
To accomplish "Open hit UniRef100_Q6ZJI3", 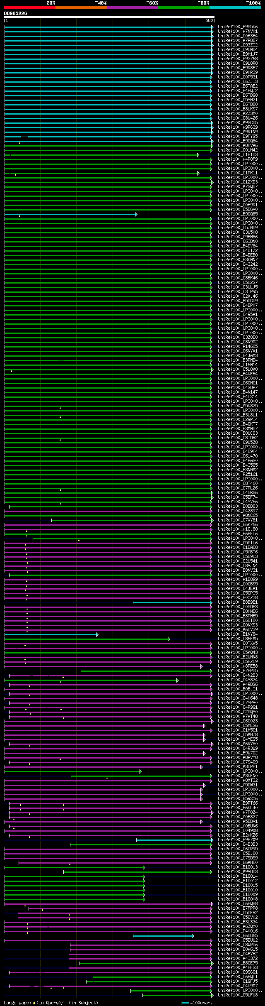I will point(238,81).
